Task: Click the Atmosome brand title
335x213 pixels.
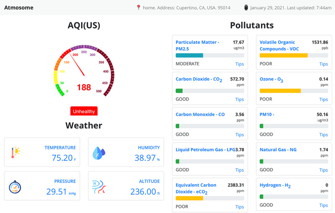Action: (19, 8)
